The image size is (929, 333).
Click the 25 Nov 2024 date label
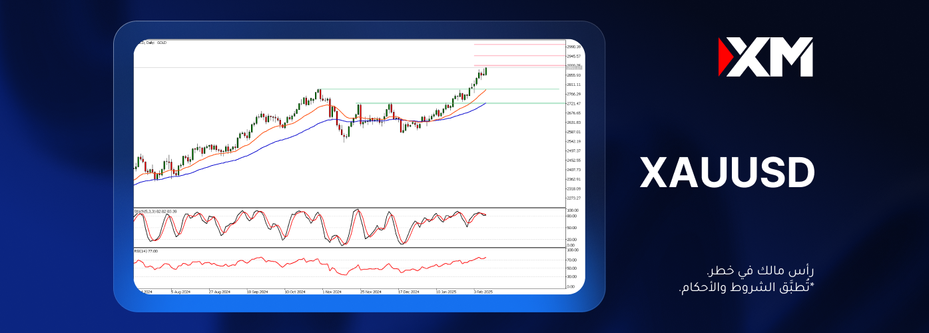[371, 291]
